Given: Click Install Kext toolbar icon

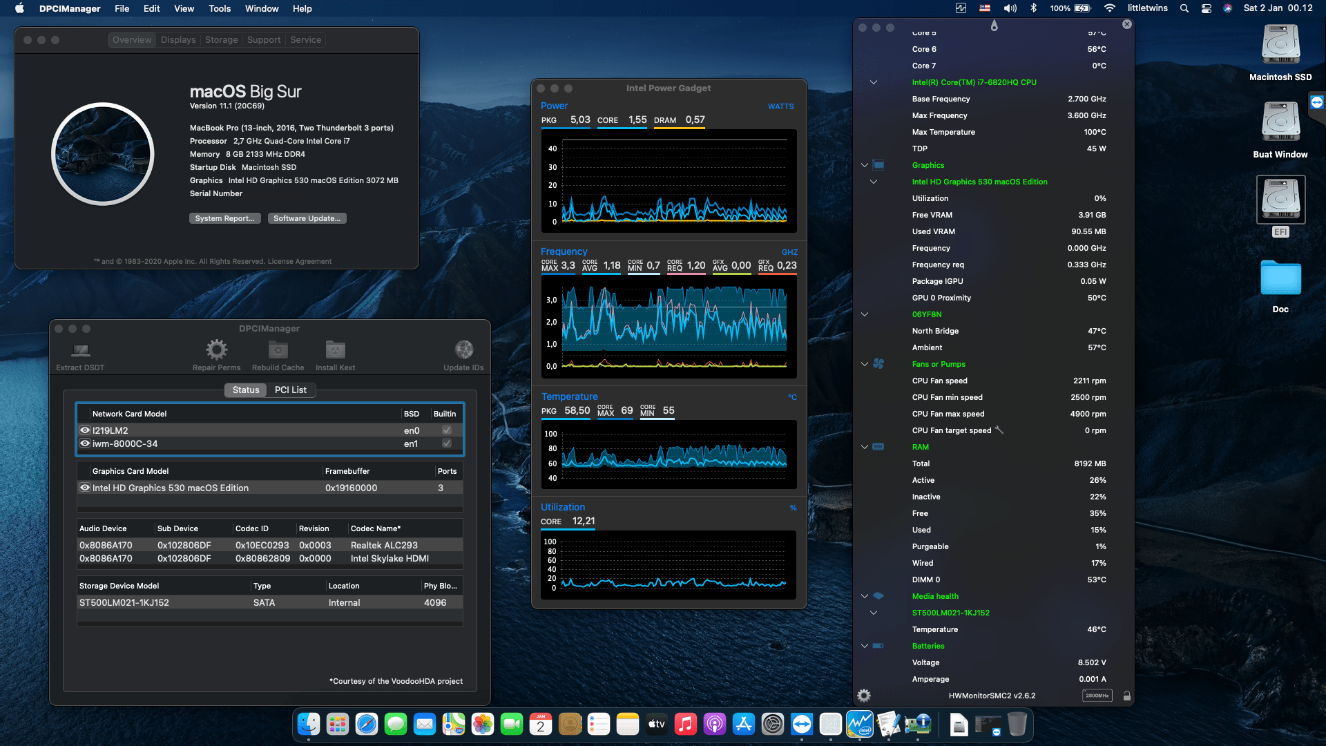Looking at the screenshot, I should coord(336,350).
